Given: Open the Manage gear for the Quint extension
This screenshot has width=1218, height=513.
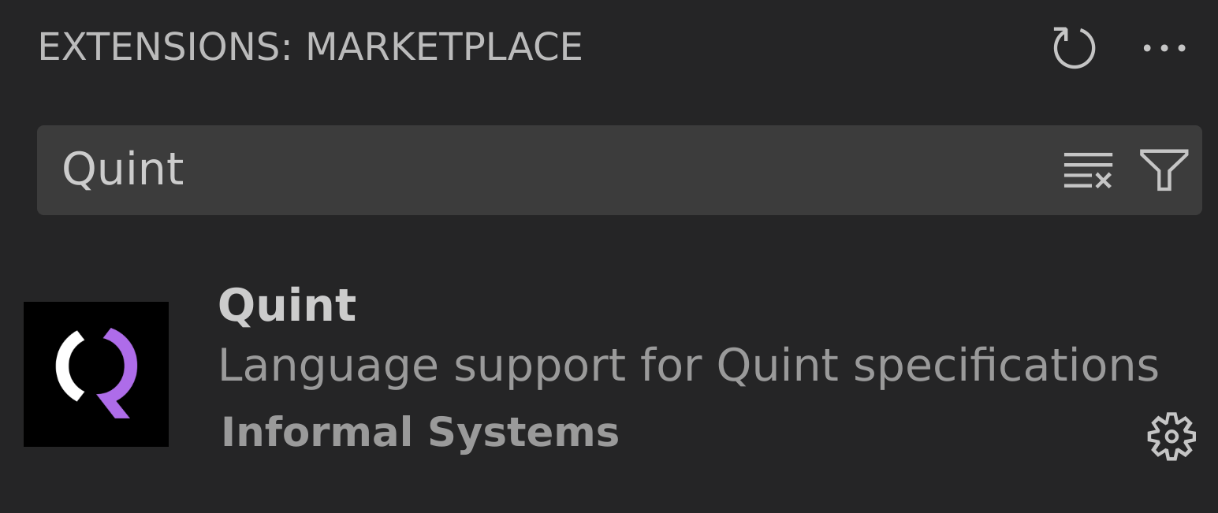Looking at the screenshot, I should tap(1172, 436).
